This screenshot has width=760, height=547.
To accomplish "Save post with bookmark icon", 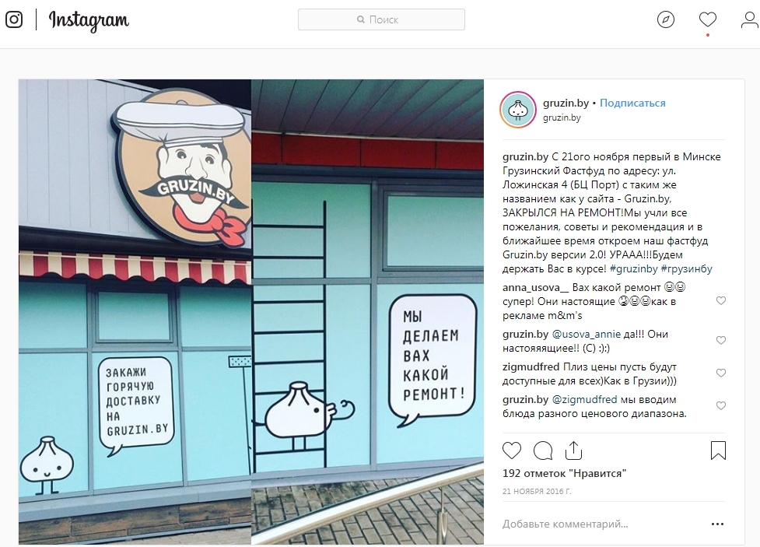I will 718,451.
